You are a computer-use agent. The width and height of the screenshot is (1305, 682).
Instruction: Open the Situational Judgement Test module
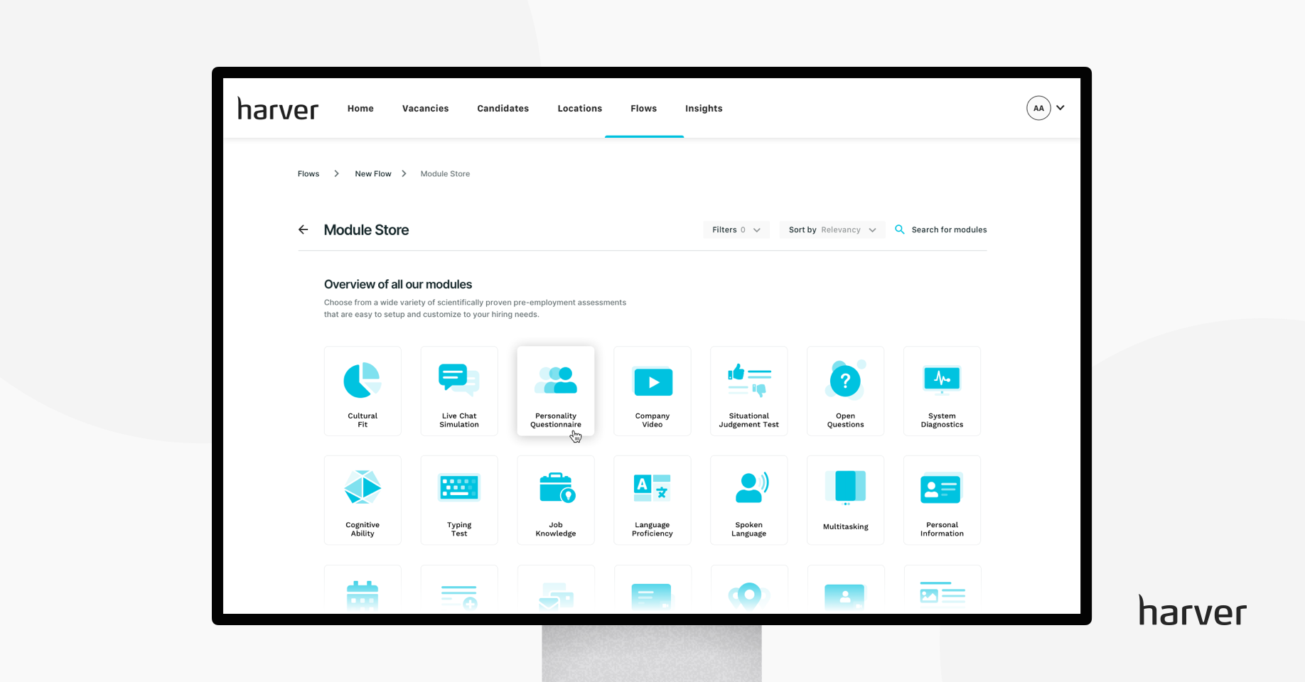tap(749, 391)
